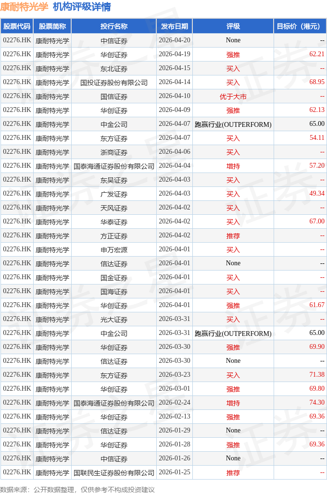Select target price 69.80
The height and width of the screenshot is (494, 327).
pyautogui.click(x=316, y=388)
